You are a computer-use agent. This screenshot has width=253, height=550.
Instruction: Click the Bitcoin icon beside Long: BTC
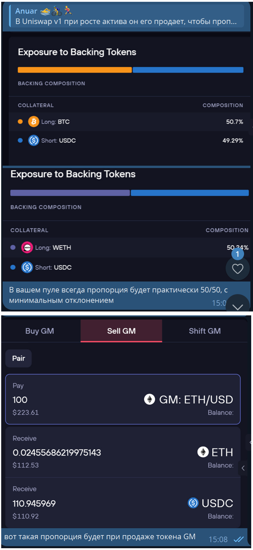(x=33, y=122)
